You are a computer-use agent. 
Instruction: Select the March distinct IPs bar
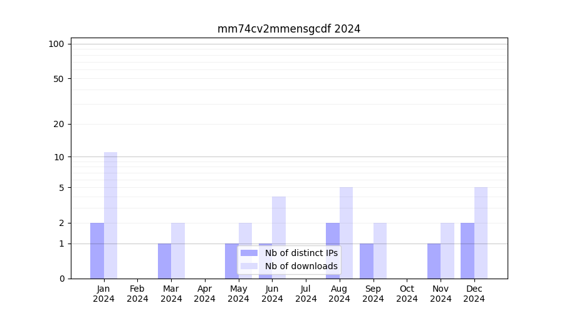click(164, 261)
